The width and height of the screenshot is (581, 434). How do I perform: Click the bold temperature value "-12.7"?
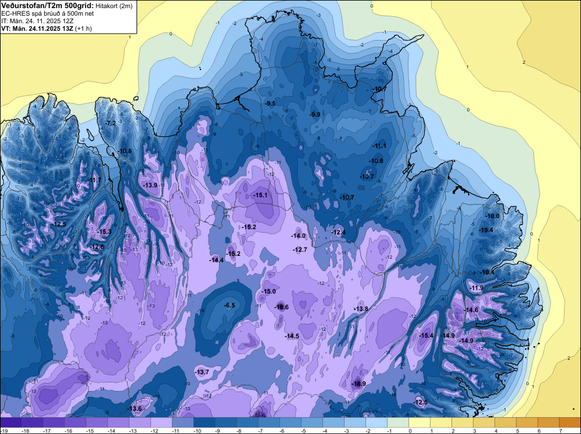pyautogui.click(x=300, y=249)
